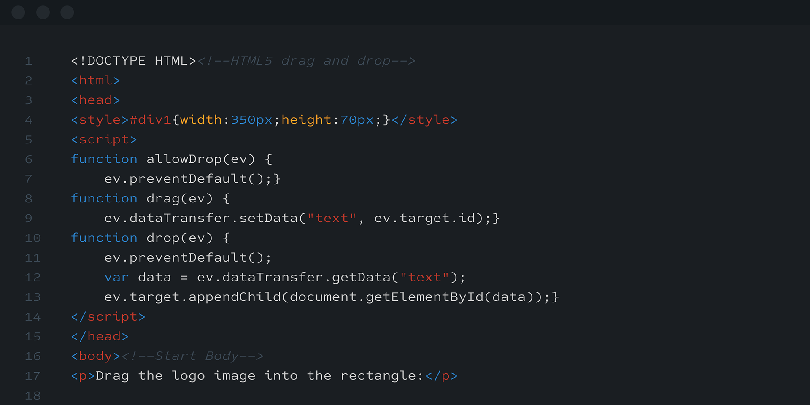Click the drag function name
This screenshot has height=405, width=810.
pos(163,198)
